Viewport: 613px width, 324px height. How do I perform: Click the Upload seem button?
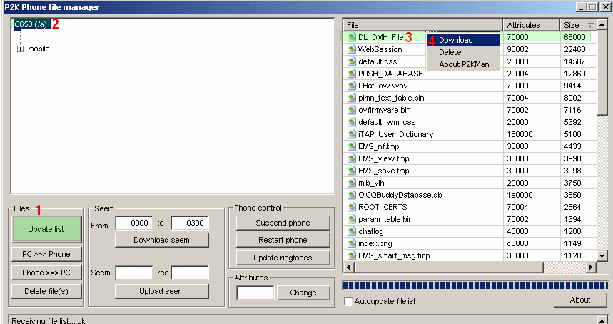click(x=162, y=291)
